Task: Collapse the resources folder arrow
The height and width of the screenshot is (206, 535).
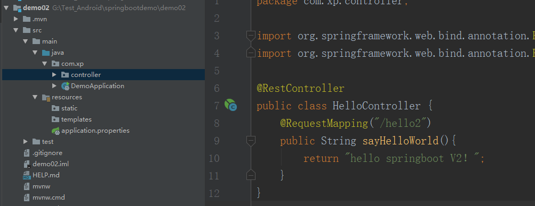Action: pyautogui.click(x=35, y=97)
